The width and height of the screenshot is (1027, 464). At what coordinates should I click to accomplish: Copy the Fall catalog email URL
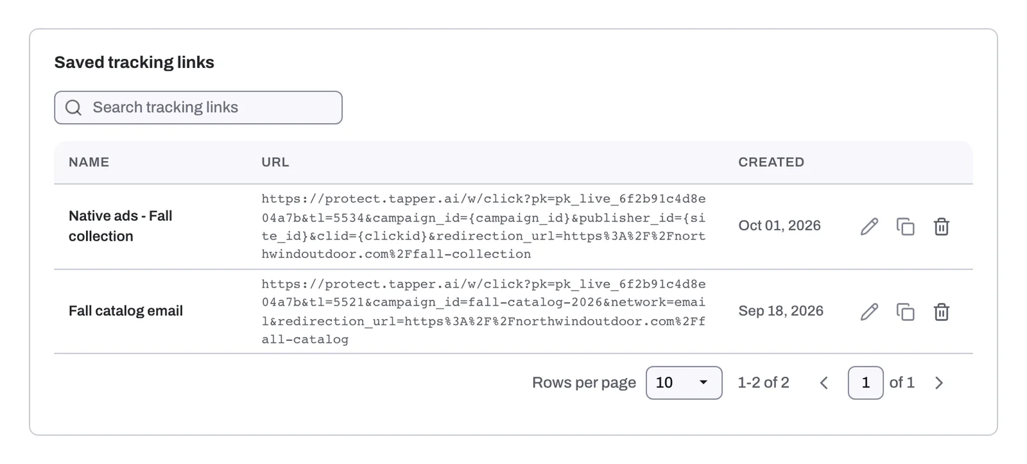(x=905, y=312)
